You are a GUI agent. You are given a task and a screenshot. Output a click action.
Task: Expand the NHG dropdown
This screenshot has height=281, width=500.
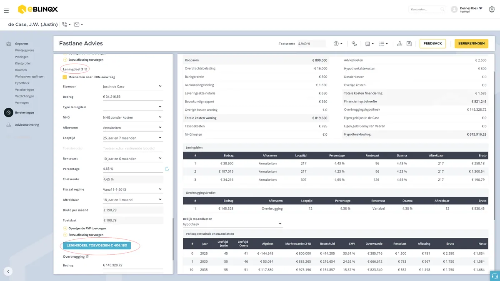tap(133, 117)
